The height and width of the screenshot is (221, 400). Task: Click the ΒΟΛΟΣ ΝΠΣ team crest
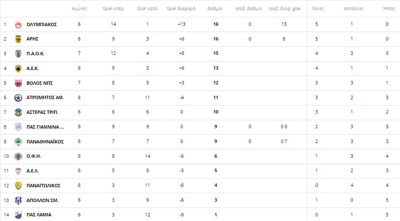point(18,83)
